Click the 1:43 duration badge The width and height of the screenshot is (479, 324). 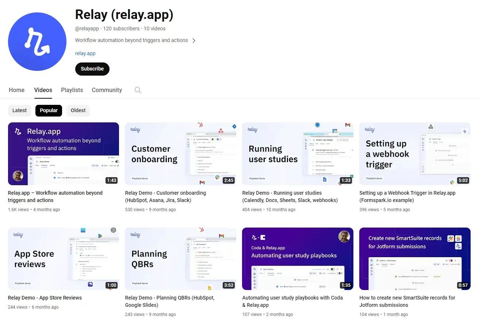(x=111, y=180)
